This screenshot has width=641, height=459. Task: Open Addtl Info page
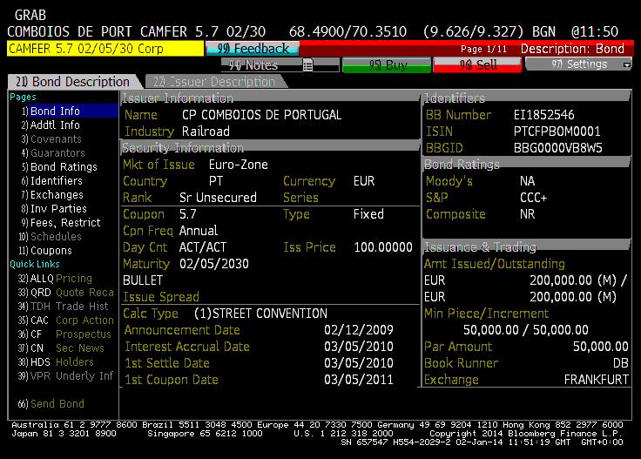click(51, 125)
